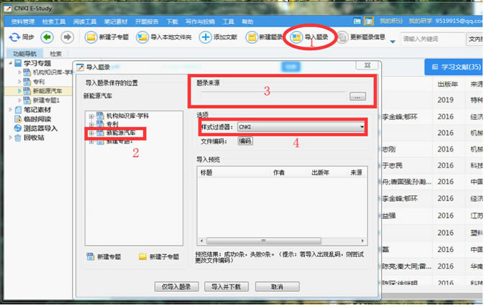Click 新建子专题 toolbar icon
Viewport: 484px width, 306px height.
pos(91,37)
